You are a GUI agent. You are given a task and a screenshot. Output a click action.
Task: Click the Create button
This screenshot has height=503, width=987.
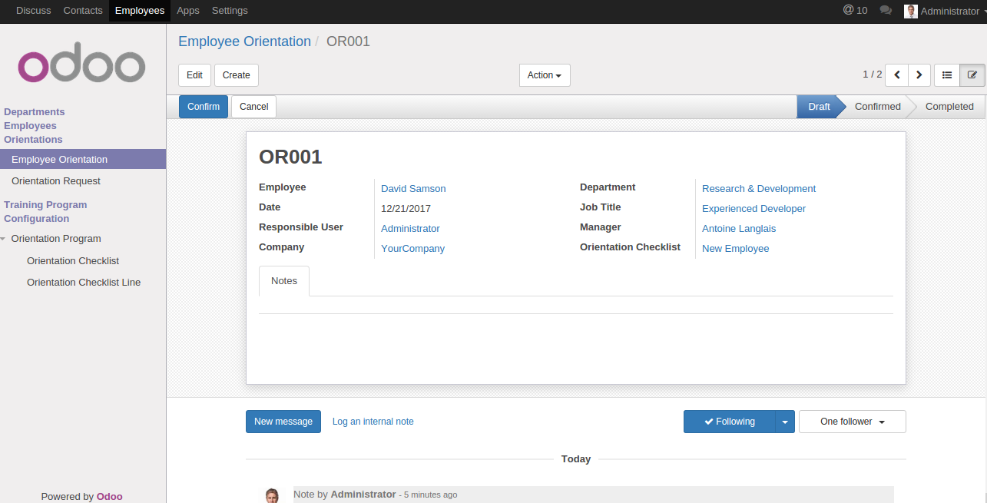coord(237,75)
